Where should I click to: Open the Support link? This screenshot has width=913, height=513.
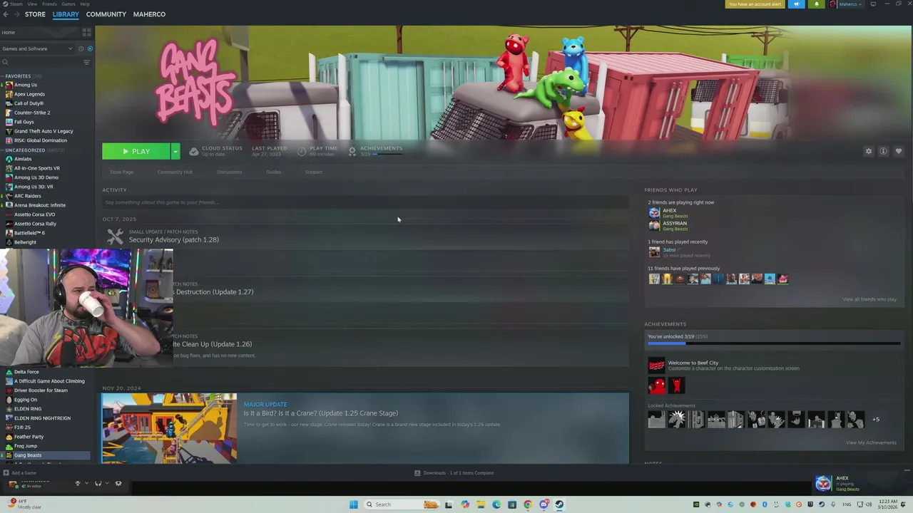pos(313,172)
